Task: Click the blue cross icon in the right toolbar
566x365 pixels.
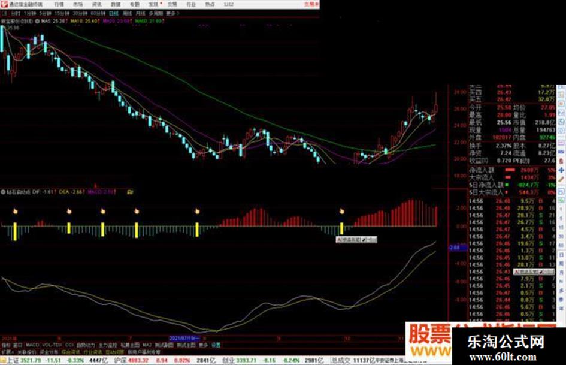Action: click(561, 170)
